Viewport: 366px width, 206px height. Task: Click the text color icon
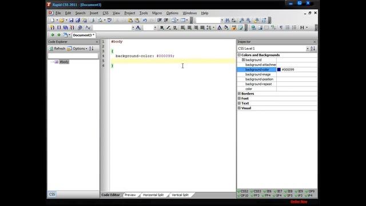(x=220, y=27)
